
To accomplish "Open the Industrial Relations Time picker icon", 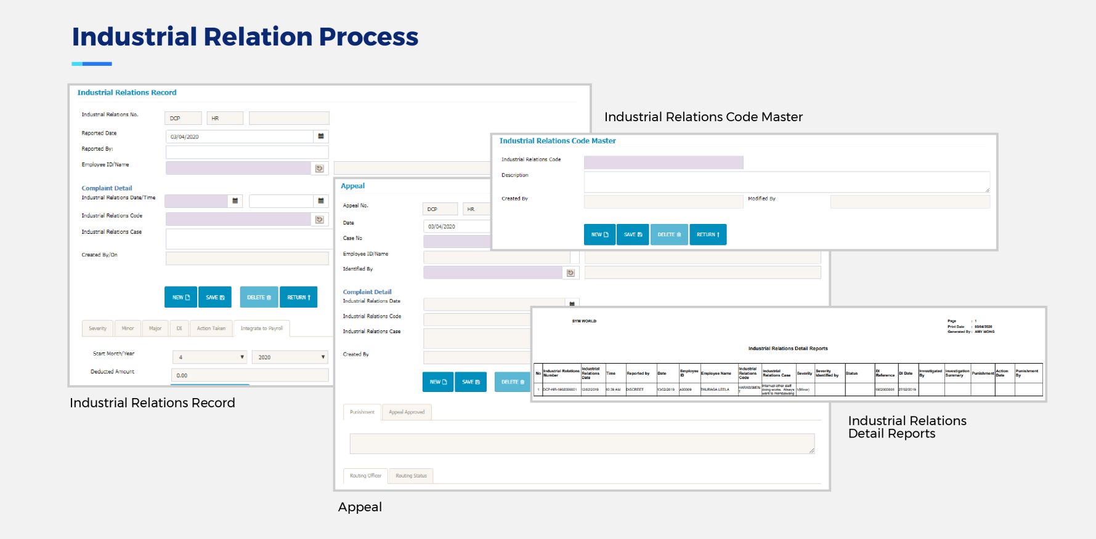I will tap(321, 201).
